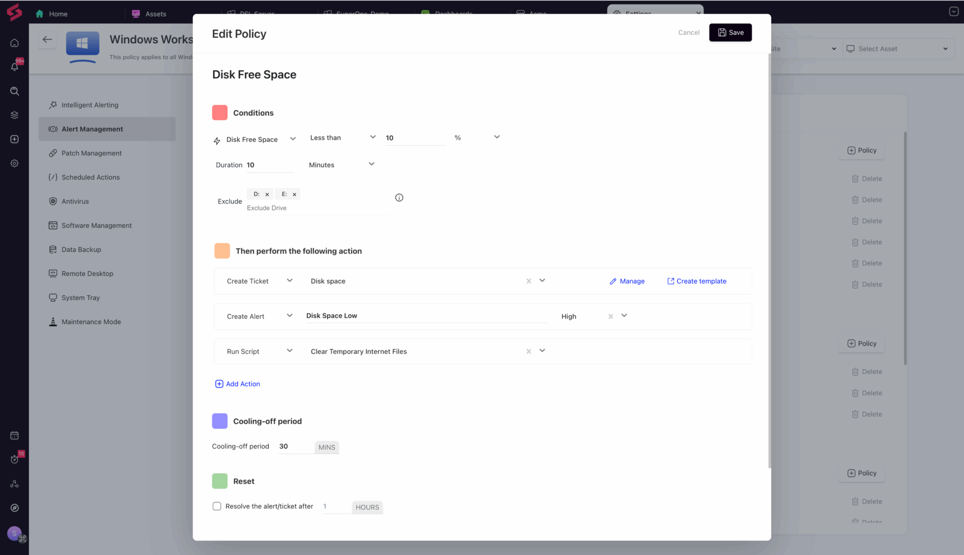Enable Resolve the alert/ticket after checkbox
The width and height of the screenshot is (964, 555).
pos(217,506)
